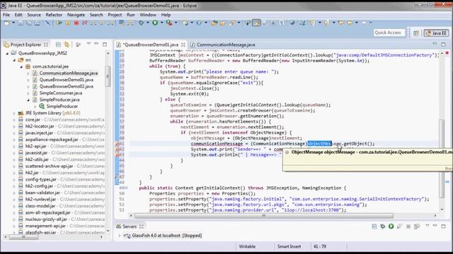453x254 pixels.
Task: Click the Project Explorer vertical scrollbar
Action: [x=108, y=76]
